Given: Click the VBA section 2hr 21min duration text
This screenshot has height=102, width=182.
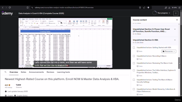Looking at the screenshot, I should 140,42.
